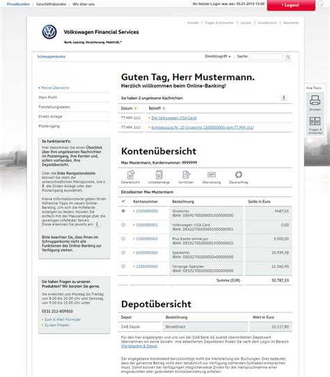
Task: Open the Umsatzanzeige icon
Action: tap(159, 177)
